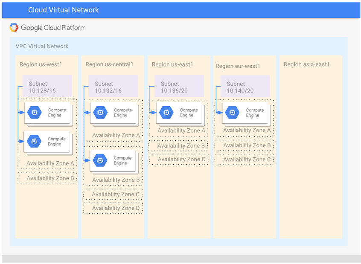Click the 'Region us-east1' heading
The width and height of the screenshot is (361, 264).
[x=172, y=64]
